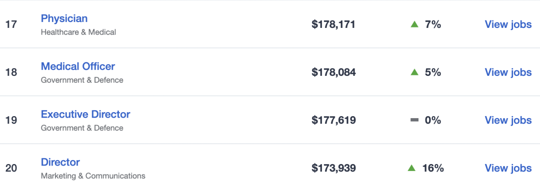The width and height of the screenshot is (540, 191).
Task: Click the Marketing & Communications category label
Action: (93, 176)
